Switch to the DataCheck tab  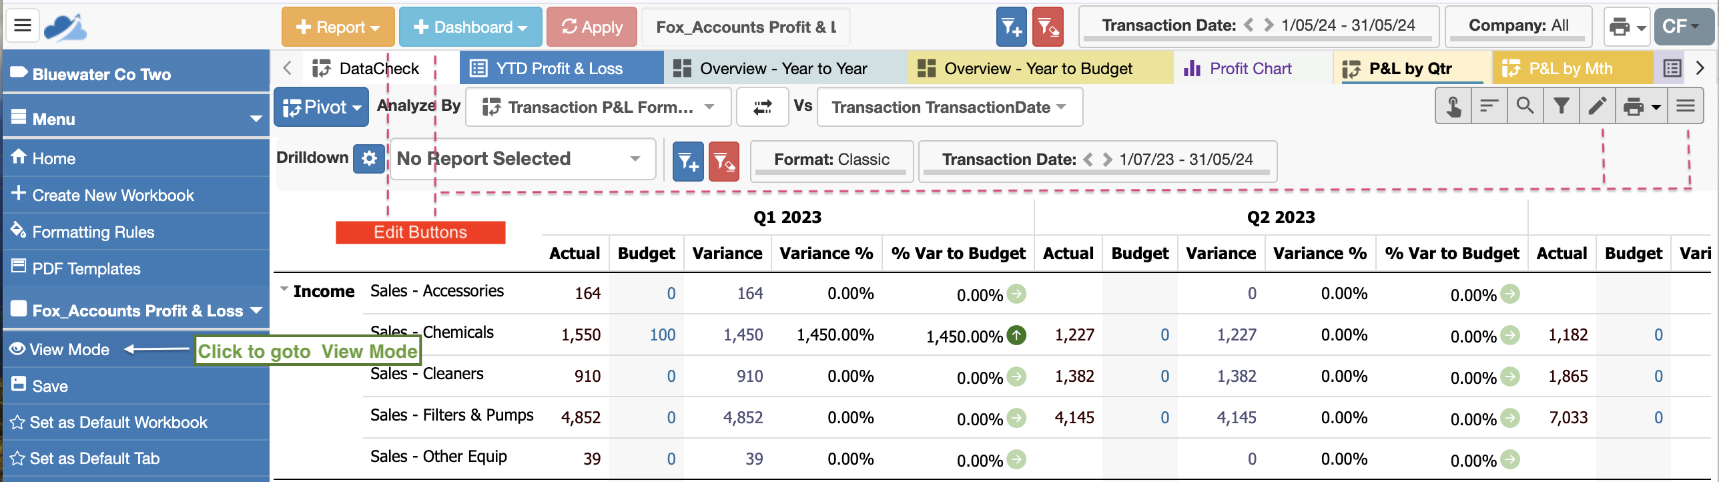366,68
